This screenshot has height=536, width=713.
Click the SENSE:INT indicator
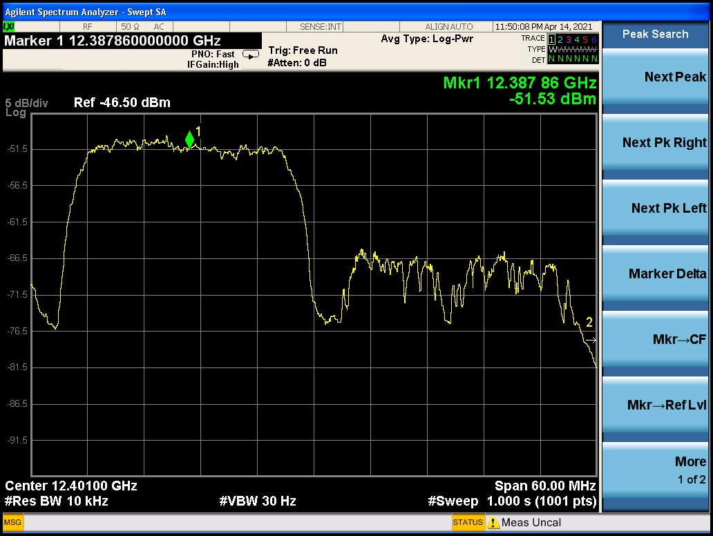click(x=321, y=27)
